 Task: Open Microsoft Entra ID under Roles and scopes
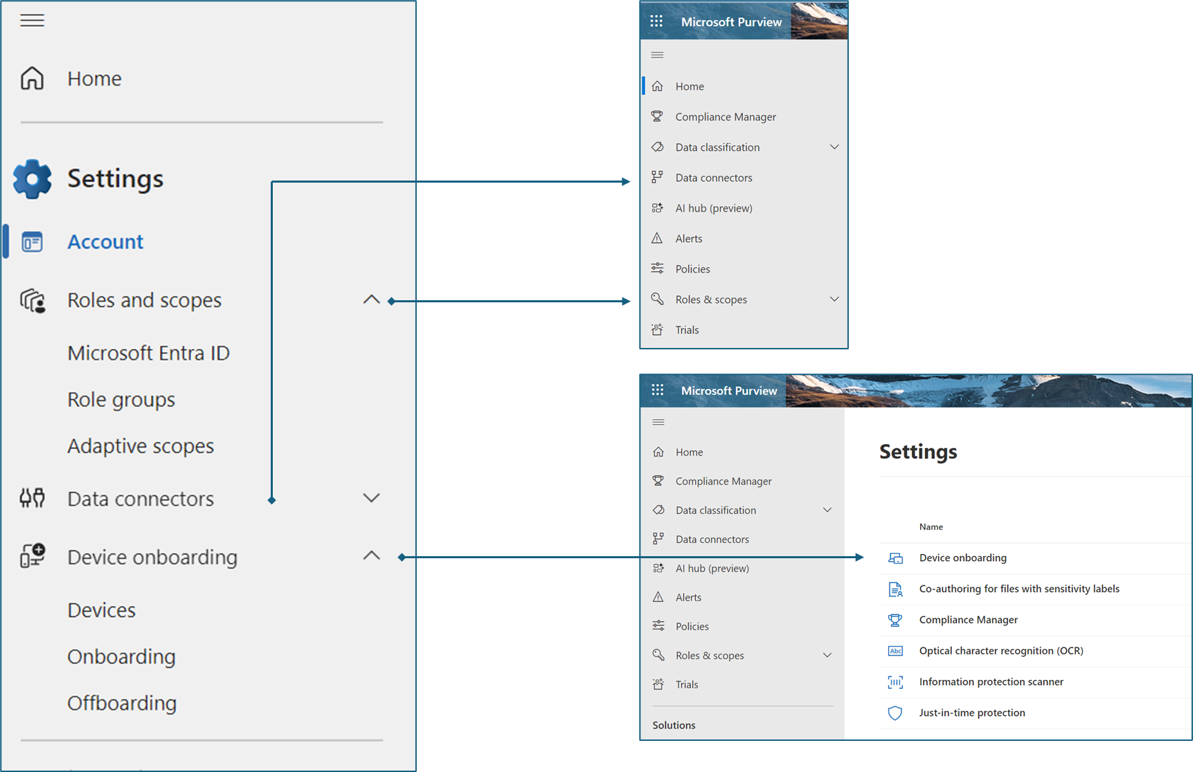click(x=148, y=353)
